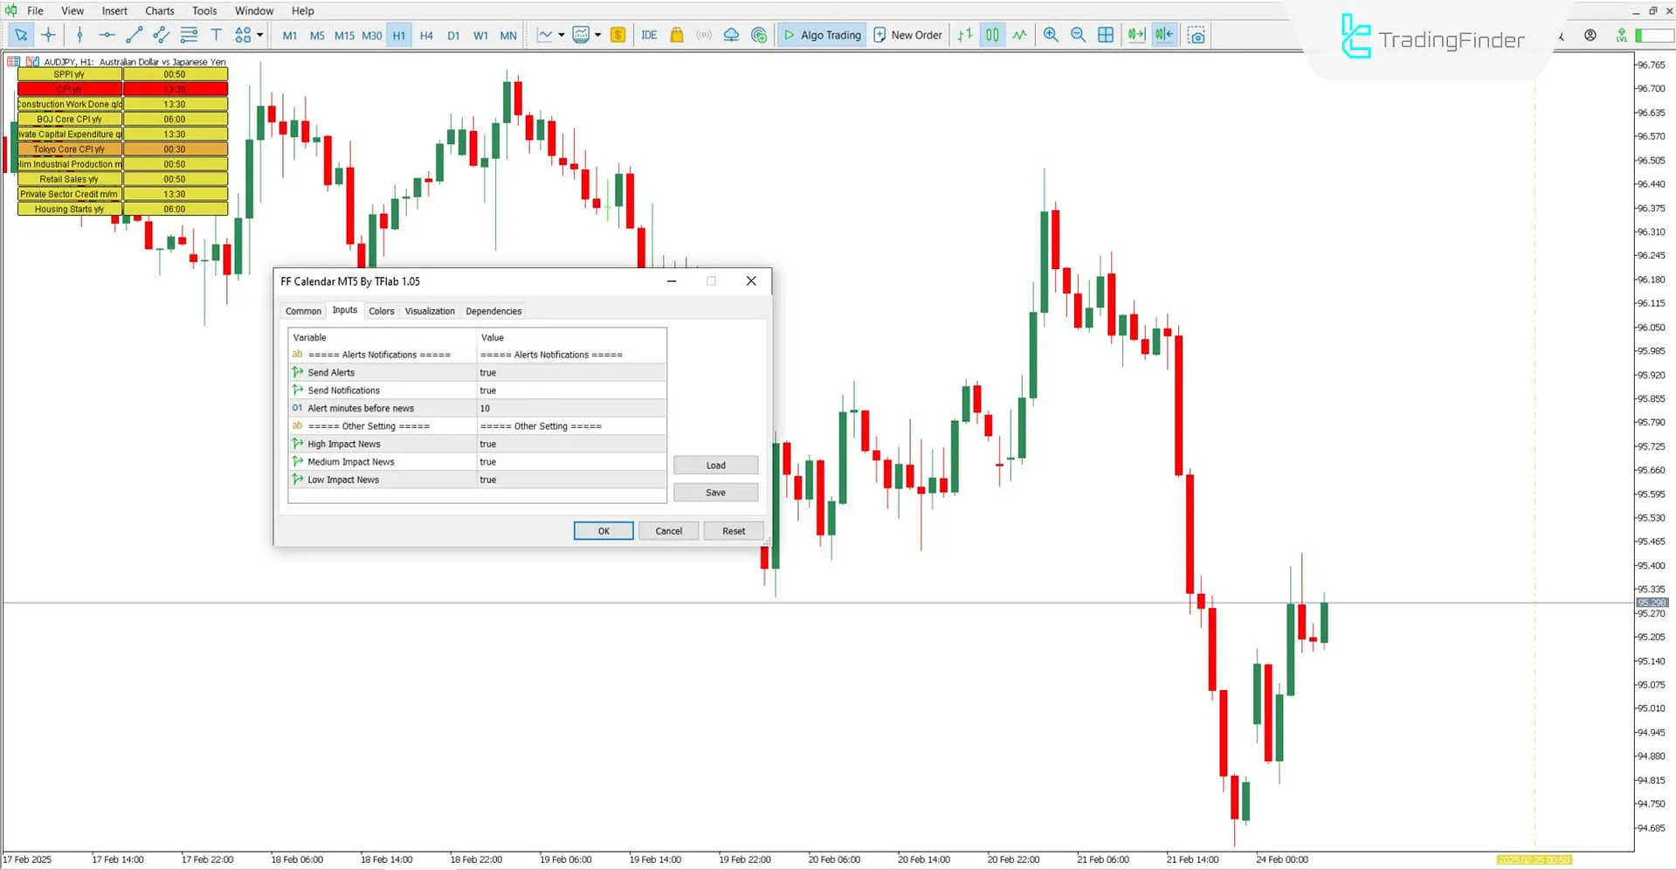
Task: Switch chart to candlestick view
Action: click(991, 35)
